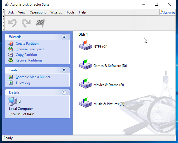Viewport: 178px width, 143px height.
Task: Click the Show Log icon
Action: [x=11, y=83]
